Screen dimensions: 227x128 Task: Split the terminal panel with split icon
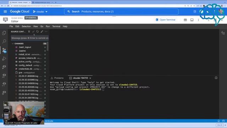tap(216, 78)
